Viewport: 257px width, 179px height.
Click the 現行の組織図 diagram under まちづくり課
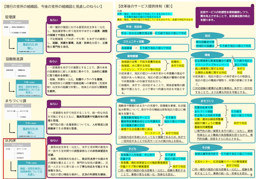[18, 111]
